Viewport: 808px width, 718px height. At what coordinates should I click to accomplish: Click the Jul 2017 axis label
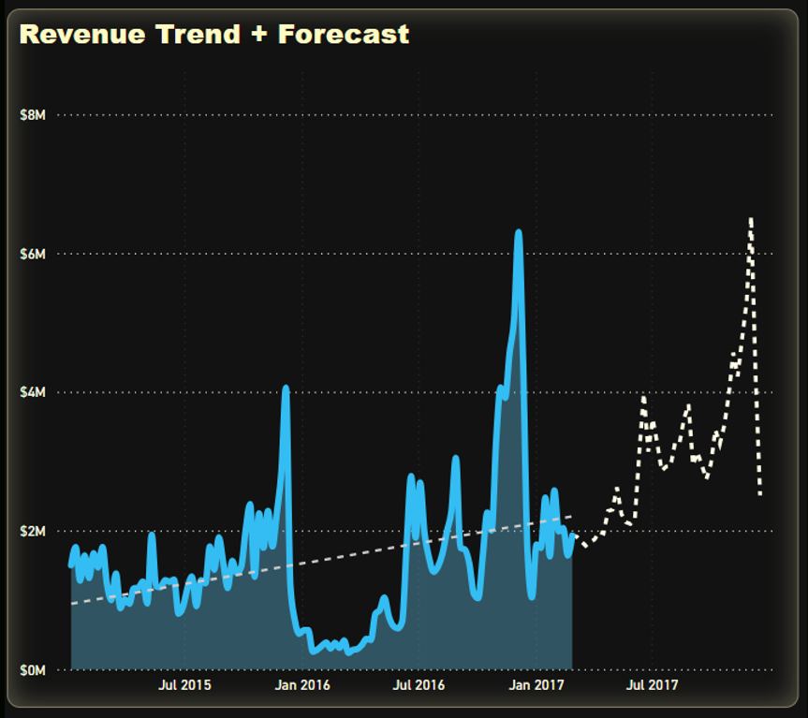point(654,686)
